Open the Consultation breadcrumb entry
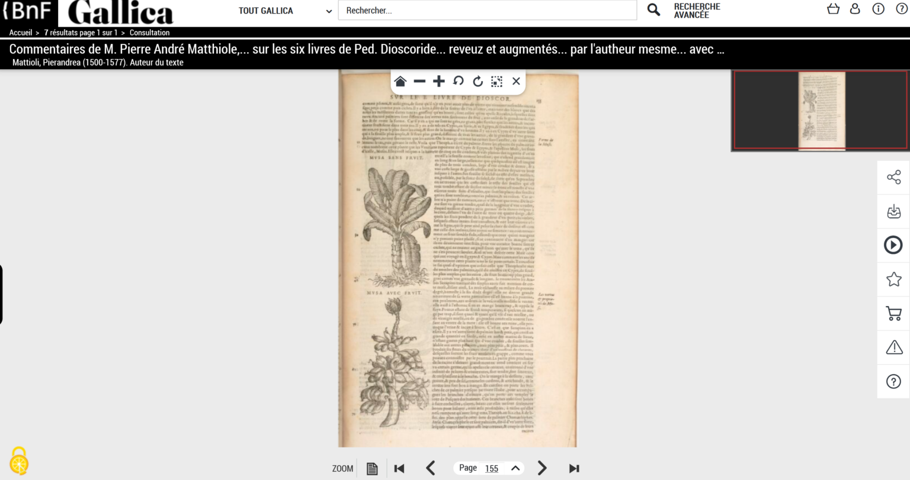The height and width of the screenshot is (480, 910). coord(149,33)
